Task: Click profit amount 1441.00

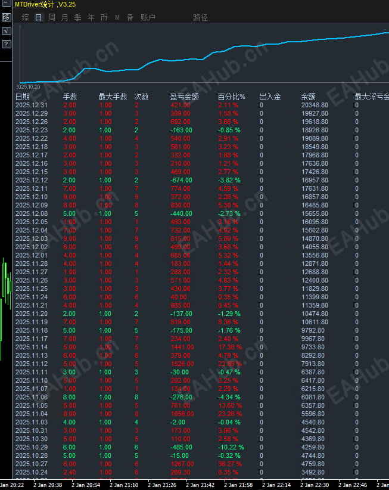Action: (182, 347)
